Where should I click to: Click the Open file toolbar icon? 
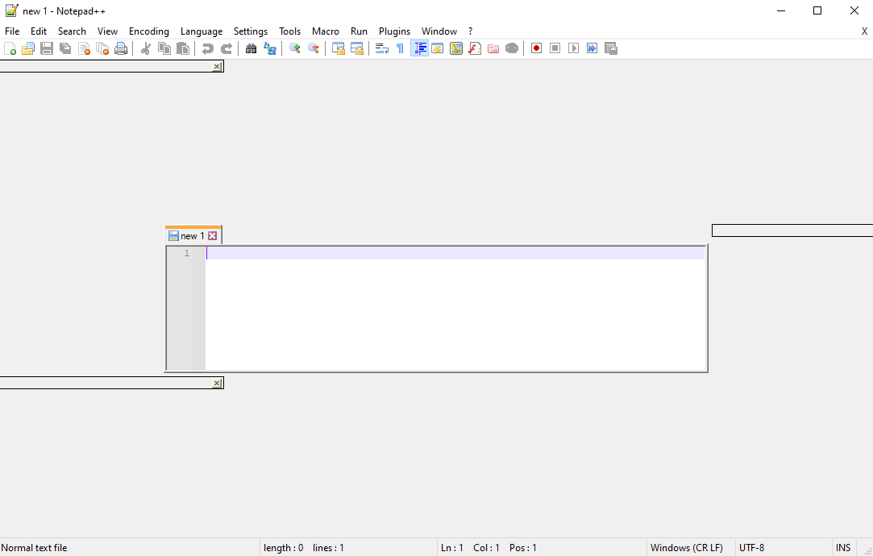(x=28, y=48)
